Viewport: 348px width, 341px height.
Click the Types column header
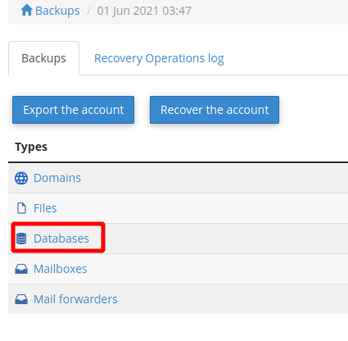(x=31, y=147)
